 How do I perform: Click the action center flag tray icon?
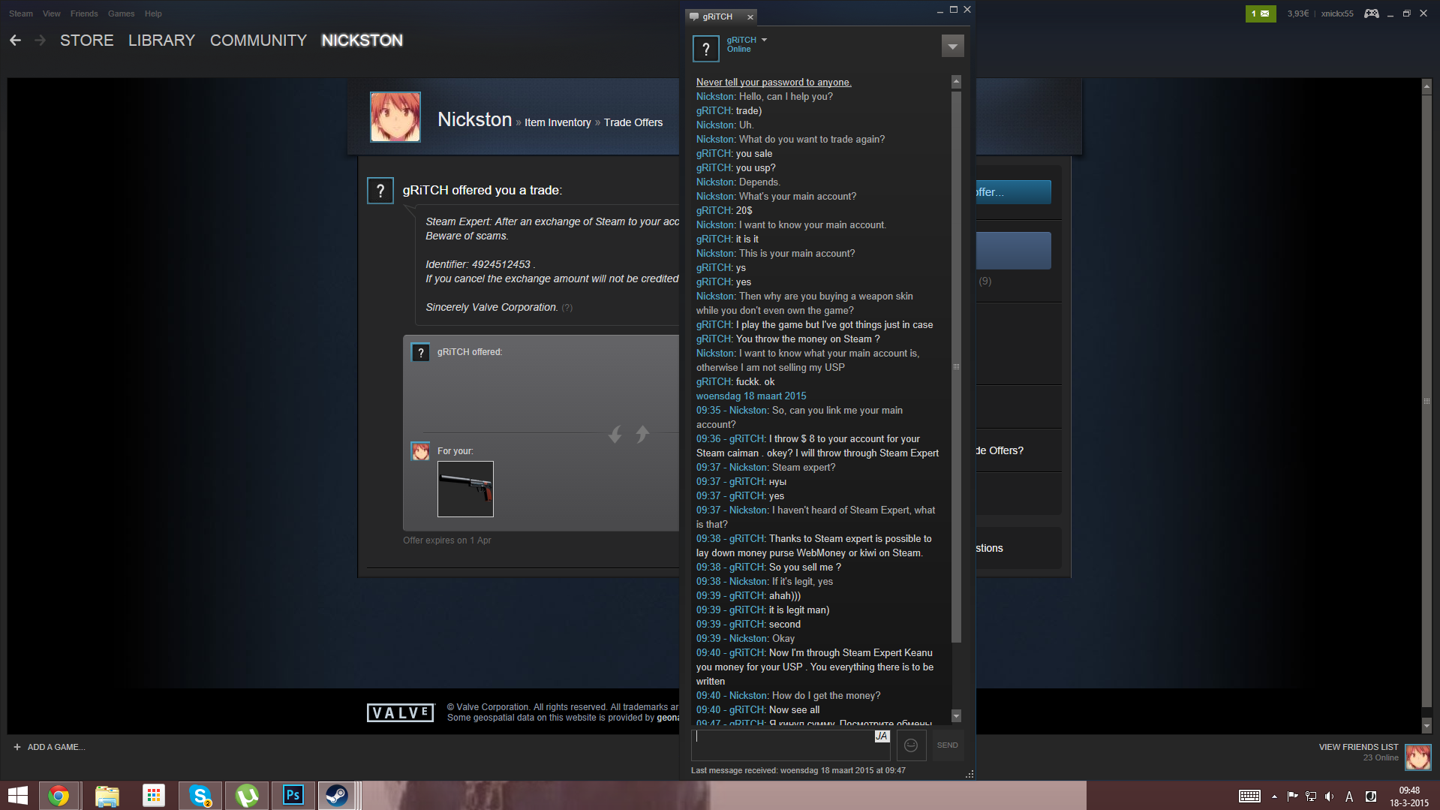point(1292,796)
